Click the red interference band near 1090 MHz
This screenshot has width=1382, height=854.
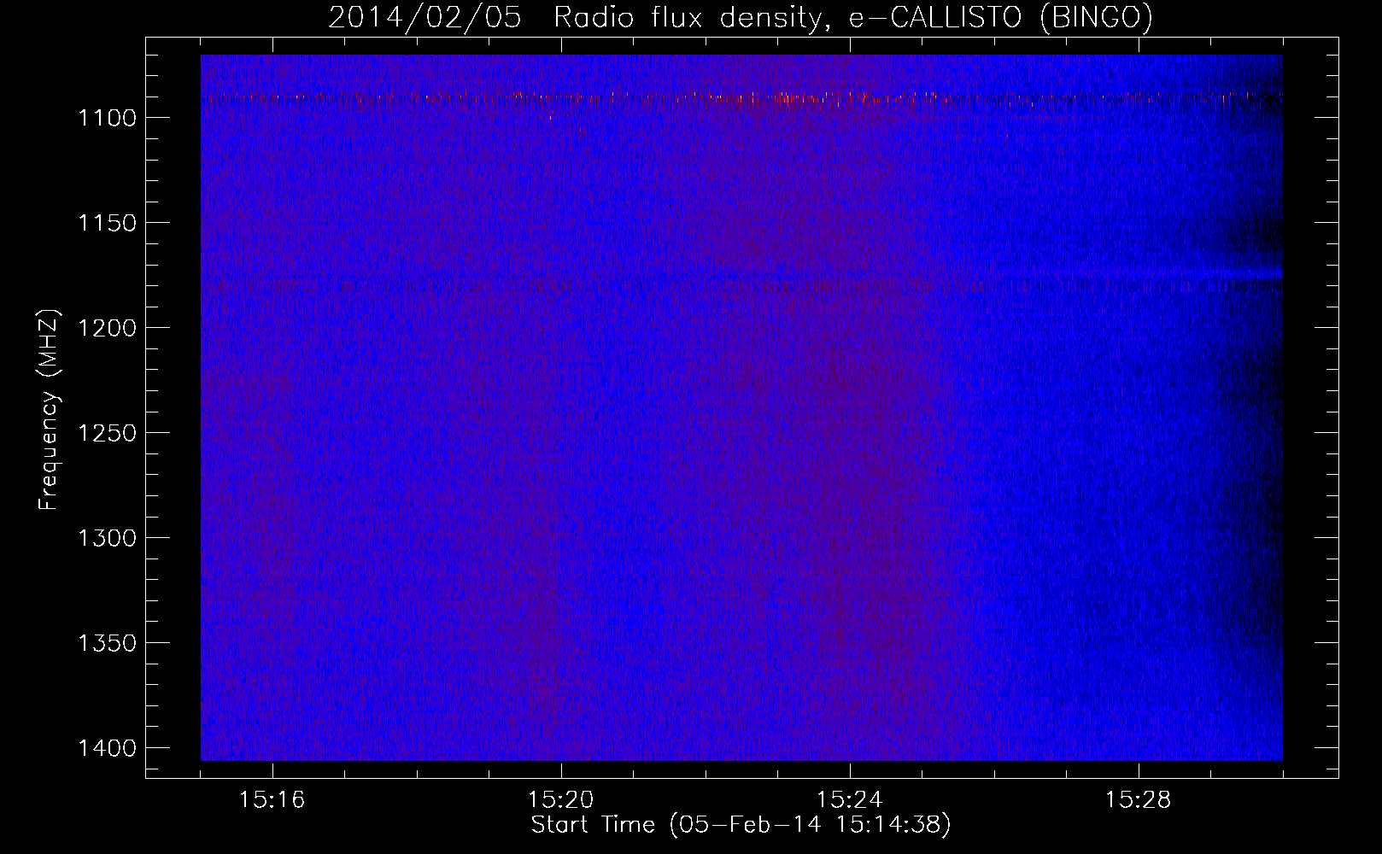pos(741,98)
